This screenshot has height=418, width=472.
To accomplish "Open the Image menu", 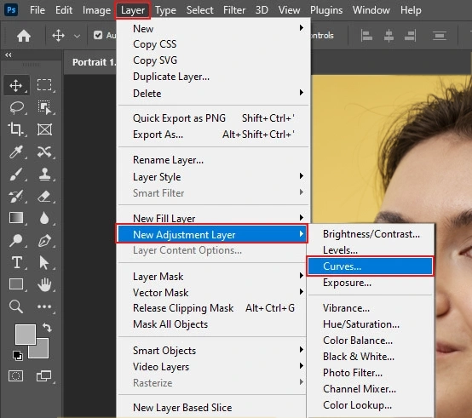I will tap(96, 10).
